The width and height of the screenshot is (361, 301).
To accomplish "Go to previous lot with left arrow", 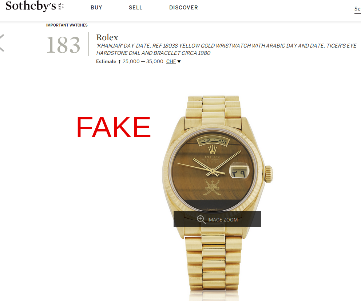I will point(2,43).
